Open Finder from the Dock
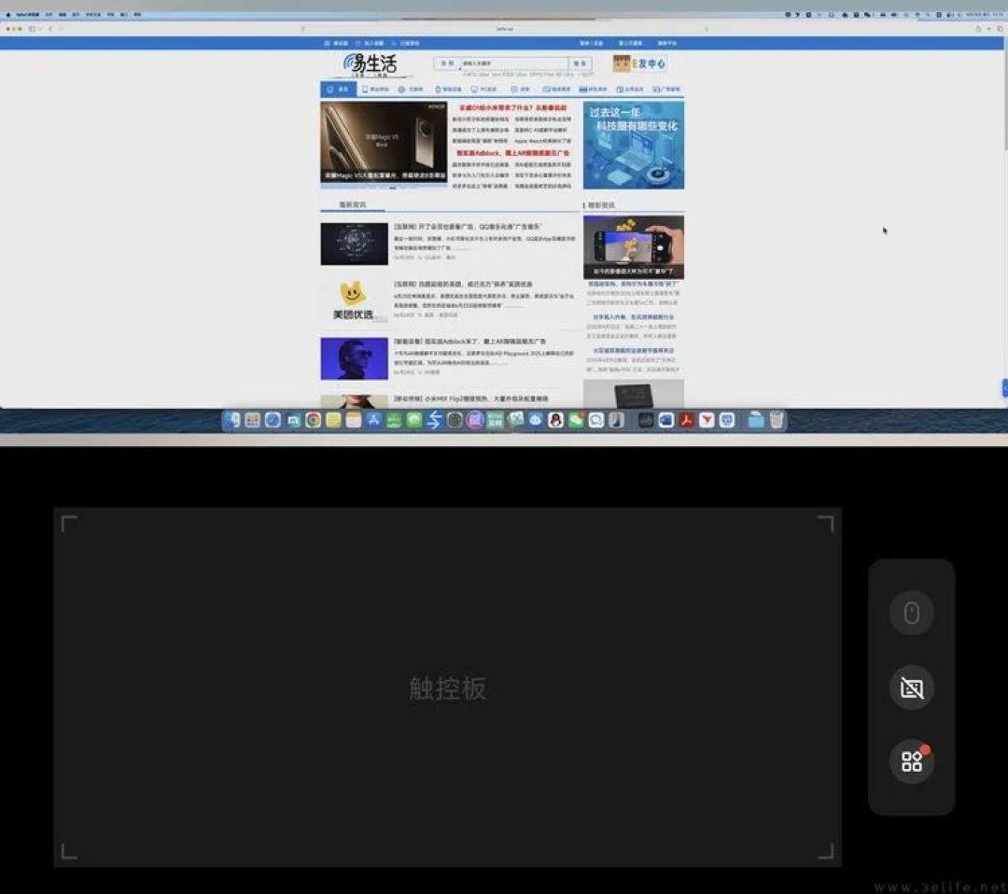Screen dimensions: 1008x894 [x=232, y=420]
